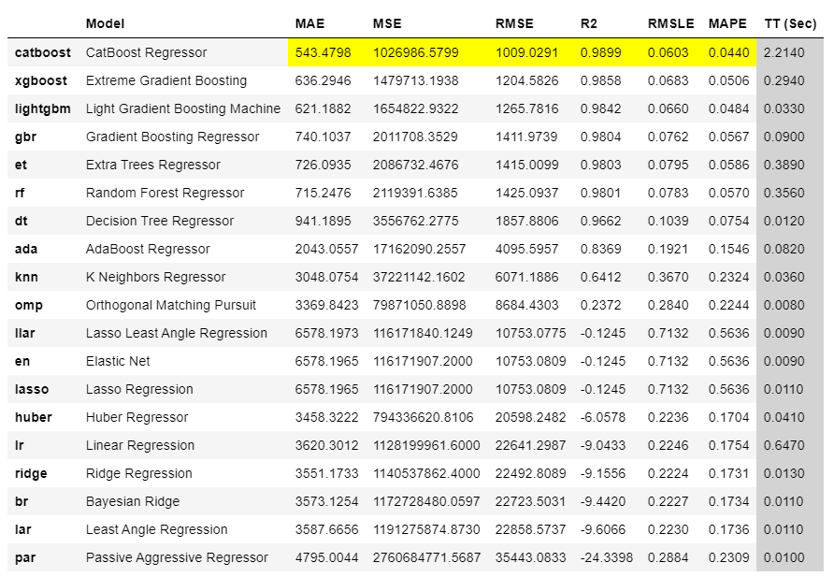The image size is (834, 577).
Task: Select the AdaBoost Regressor model name
Action: click(148, 250)
